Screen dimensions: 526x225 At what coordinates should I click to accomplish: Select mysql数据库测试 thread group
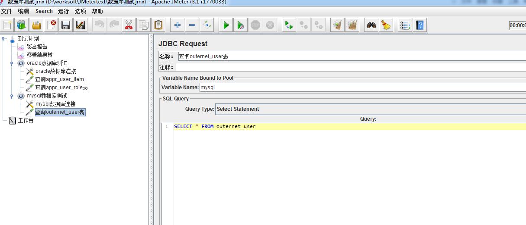pos(46,96)
